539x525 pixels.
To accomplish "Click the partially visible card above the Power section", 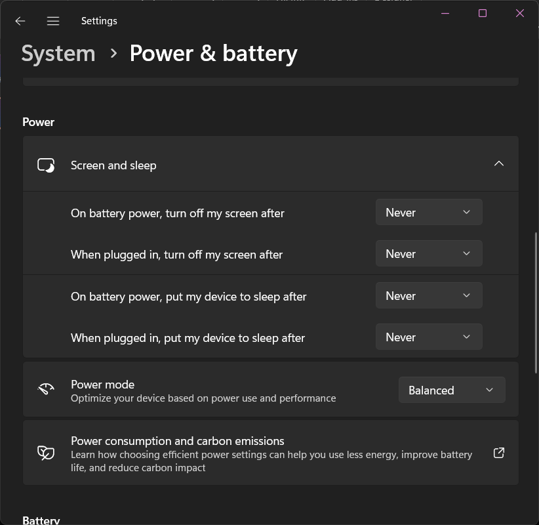I will 270,80.
